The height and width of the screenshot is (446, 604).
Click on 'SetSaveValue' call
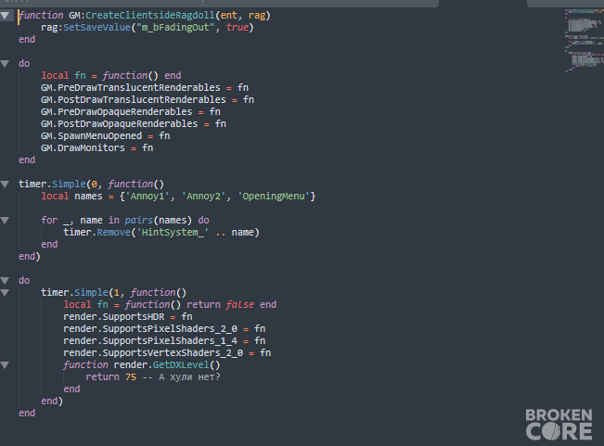tap(96, 28)
